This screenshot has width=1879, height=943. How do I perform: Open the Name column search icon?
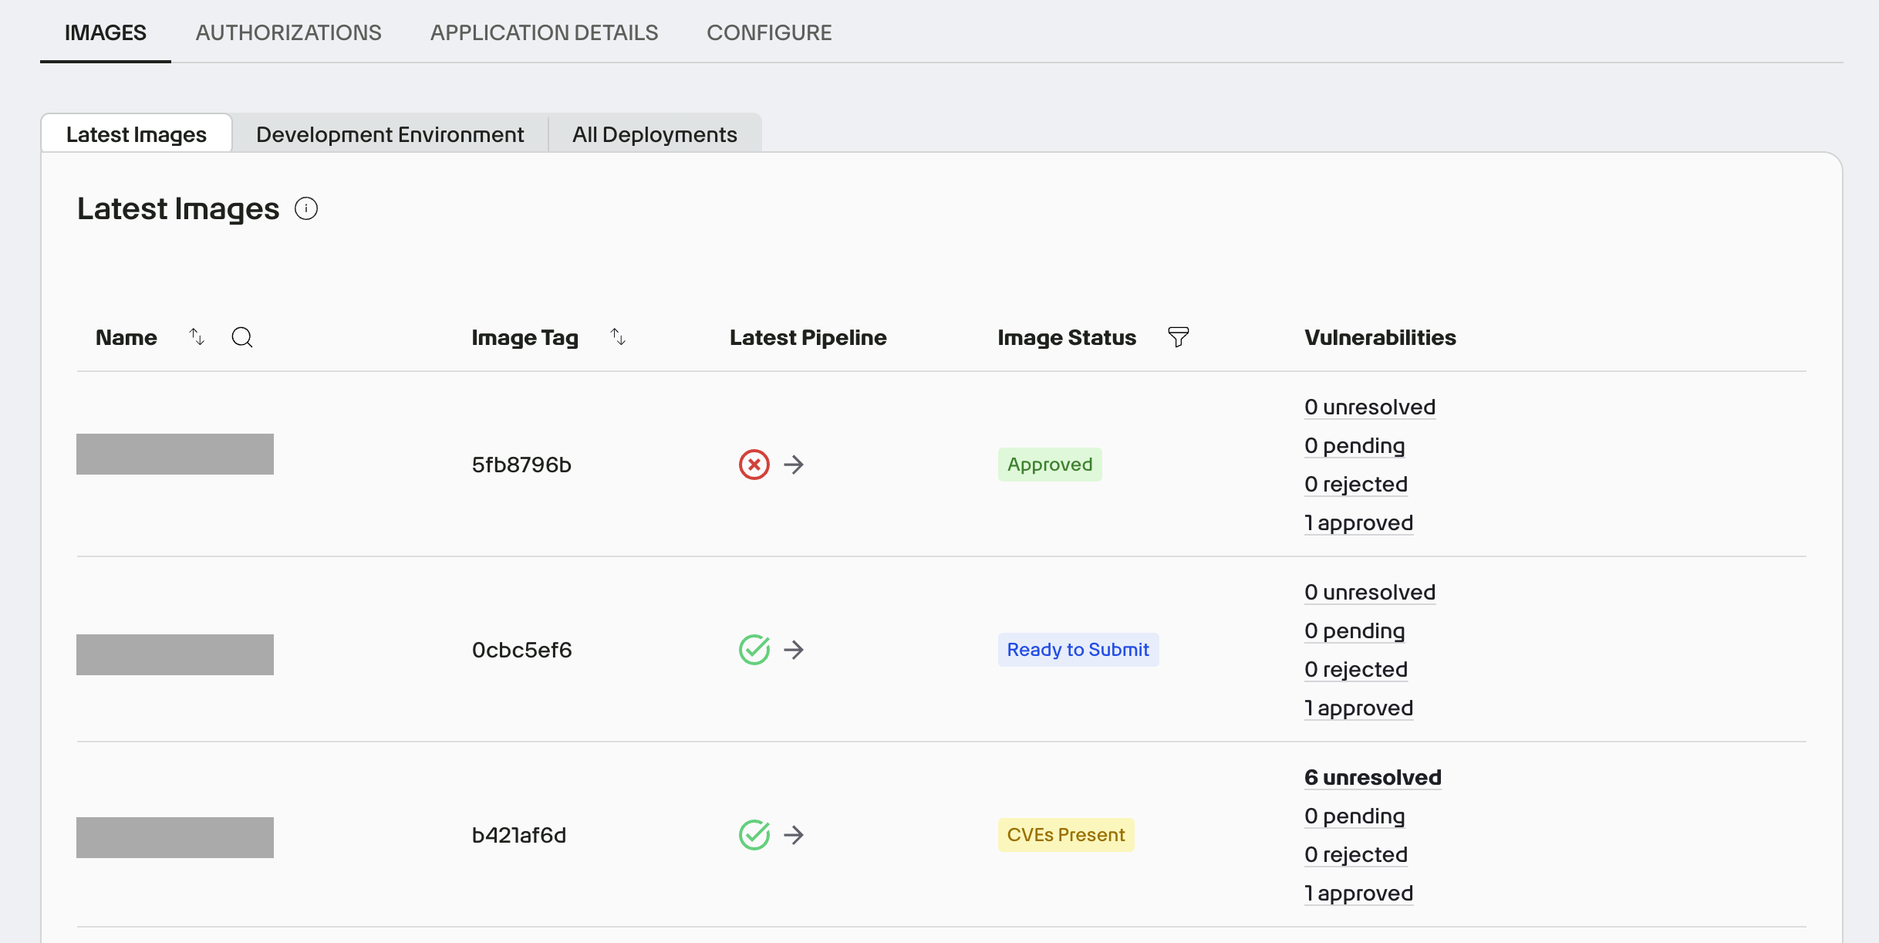(x=242, y=337)
